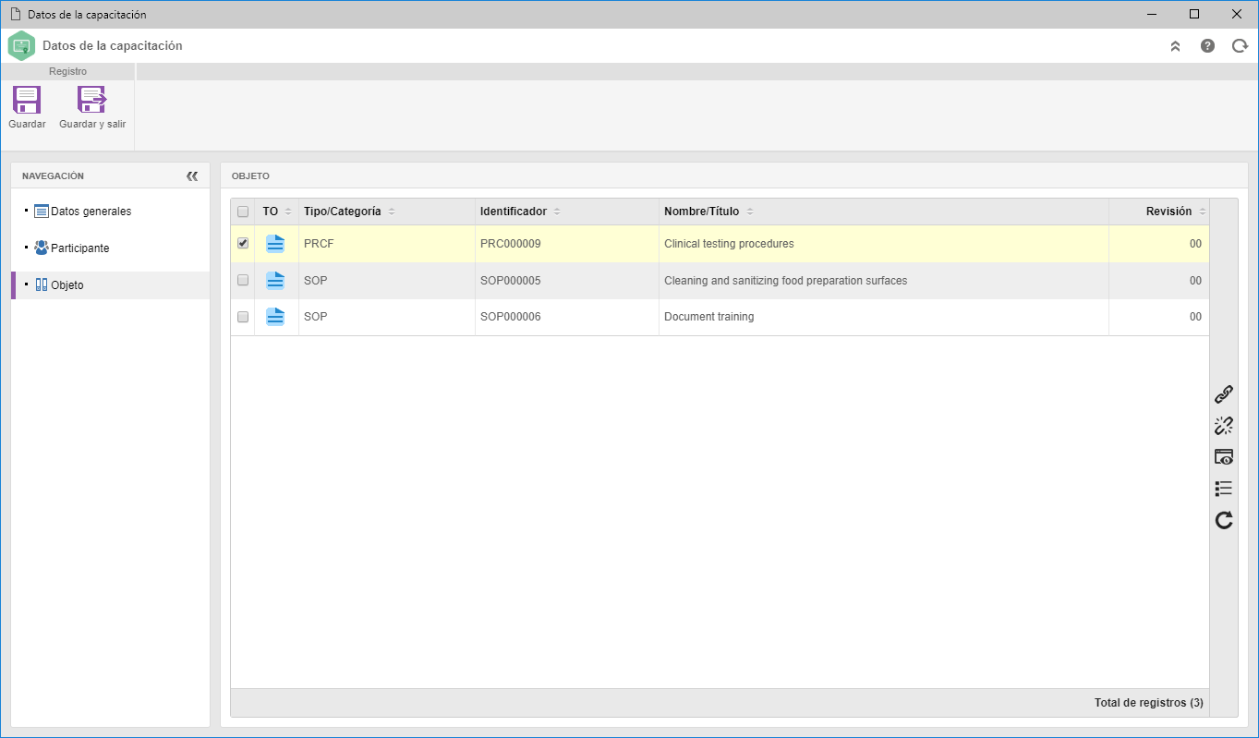1259x738 pixels.
Task: Click the Datos generales list icon
Action: pos(41,212)
